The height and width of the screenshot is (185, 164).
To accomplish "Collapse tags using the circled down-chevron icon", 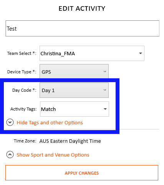I will (10, 122).
